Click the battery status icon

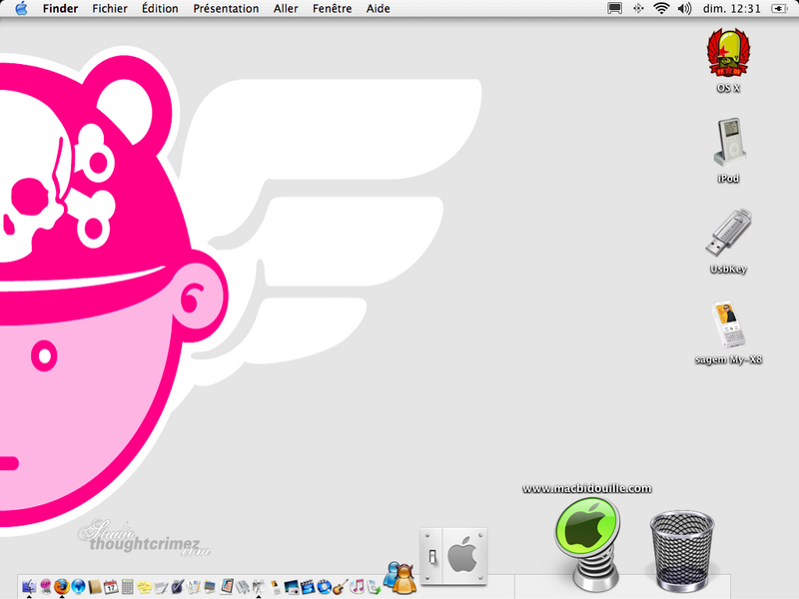779,9
